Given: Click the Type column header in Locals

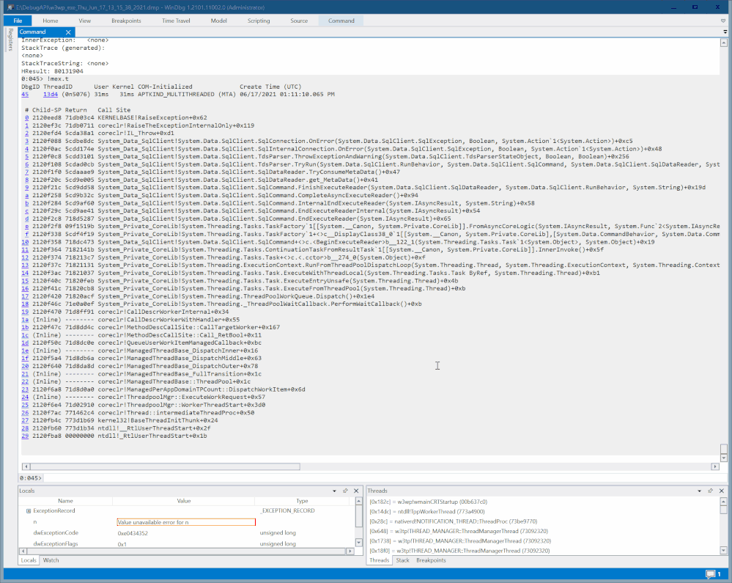Looking at the screenshot, I should click(302, 501).
